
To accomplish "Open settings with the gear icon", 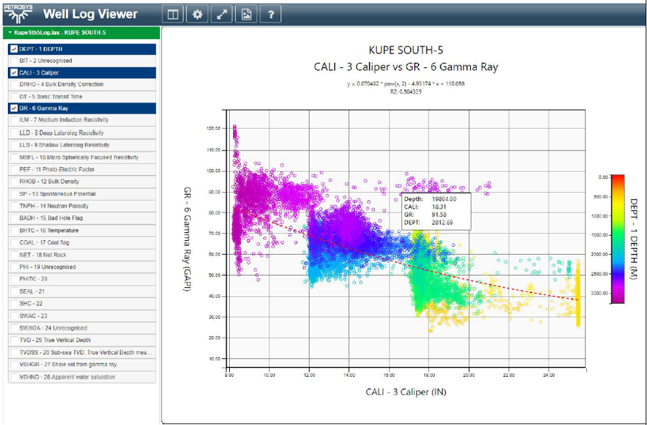I will (x=197, y=15).
